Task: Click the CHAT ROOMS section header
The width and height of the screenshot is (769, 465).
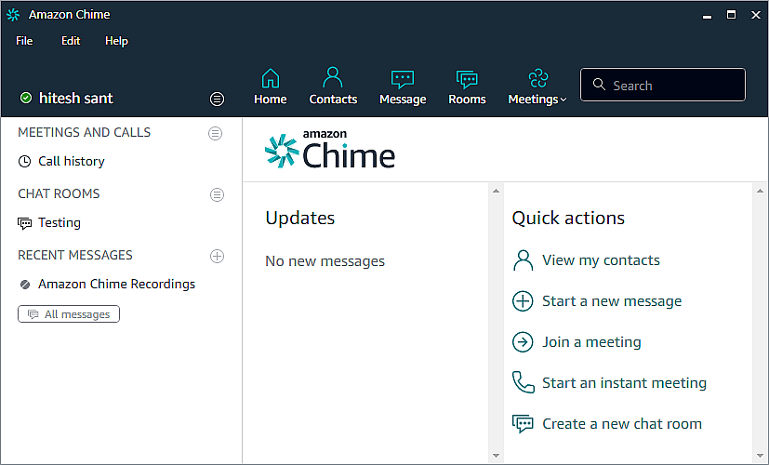Action: [x=59, y=193]
